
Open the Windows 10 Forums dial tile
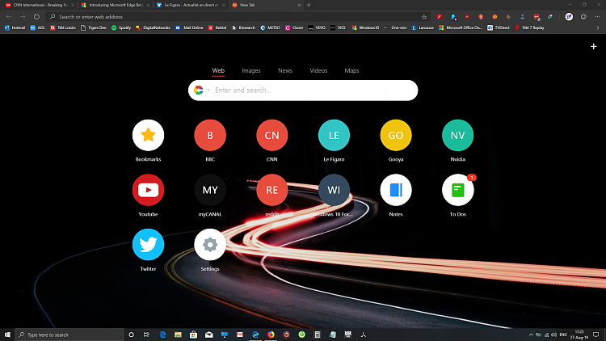[x=334, y=190]
